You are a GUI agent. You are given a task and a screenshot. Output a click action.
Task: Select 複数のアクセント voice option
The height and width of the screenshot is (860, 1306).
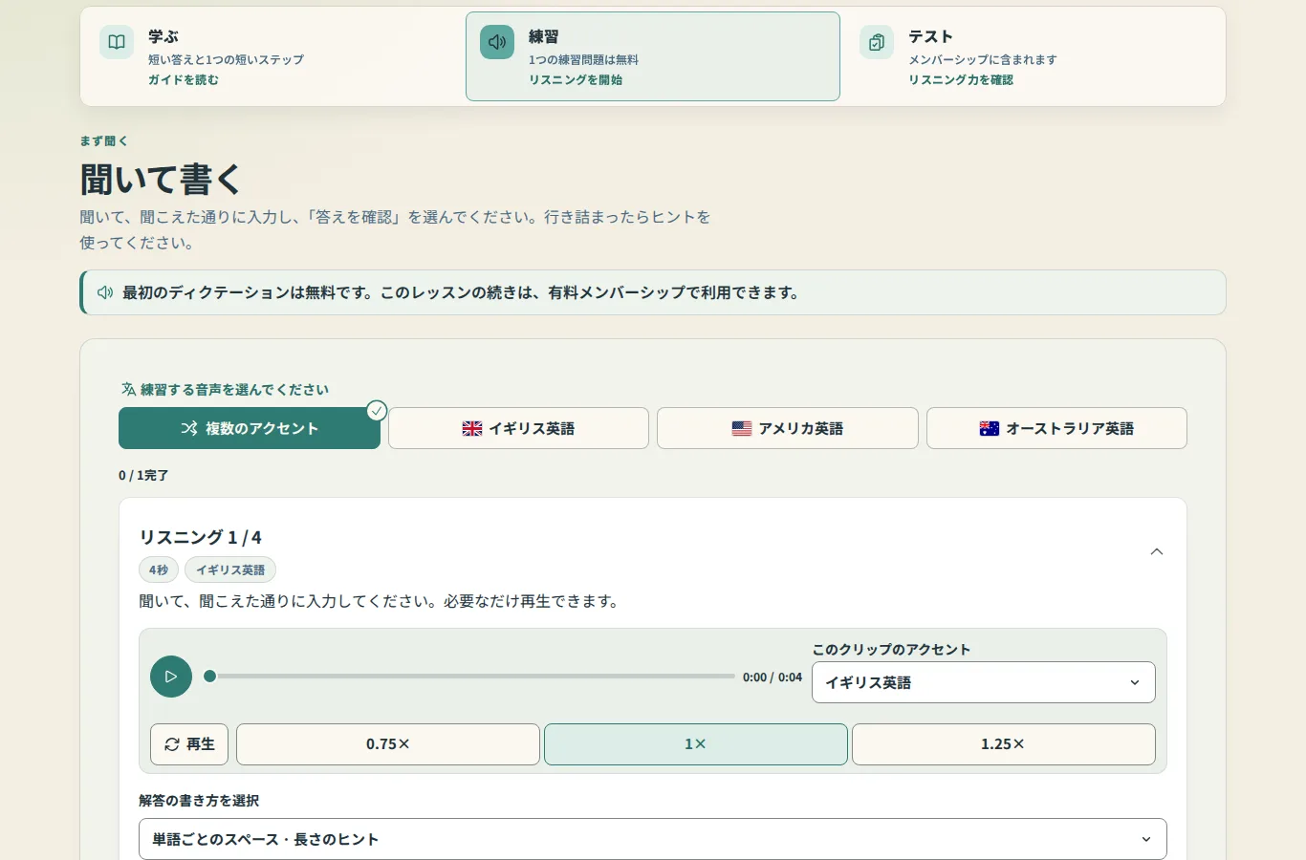point(250,428)
